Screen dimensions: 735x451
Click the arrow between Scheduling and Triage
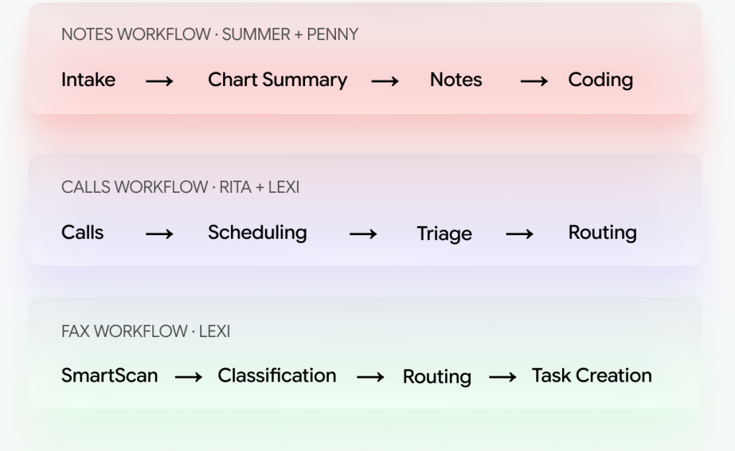point(363,234)
